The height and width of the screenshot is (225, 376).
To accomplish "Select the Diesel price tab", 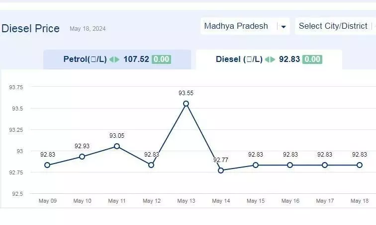I will point(269,59).
